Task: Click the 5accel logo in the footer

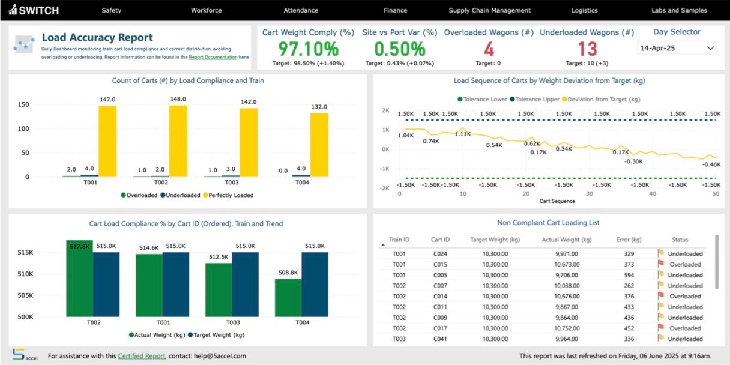Action: tap(24, 355)
